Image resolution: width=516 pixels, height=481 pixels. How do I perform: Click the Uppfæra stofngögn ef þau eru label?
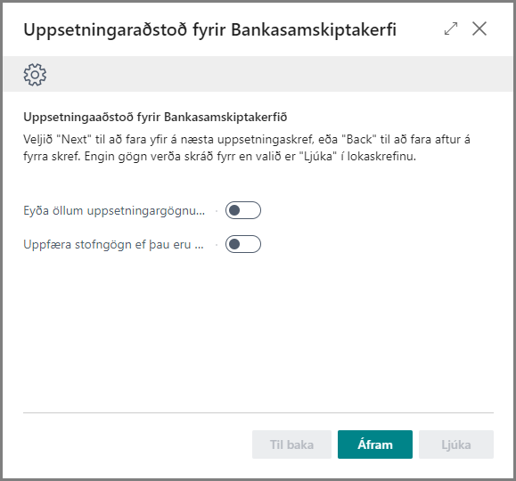113,244
